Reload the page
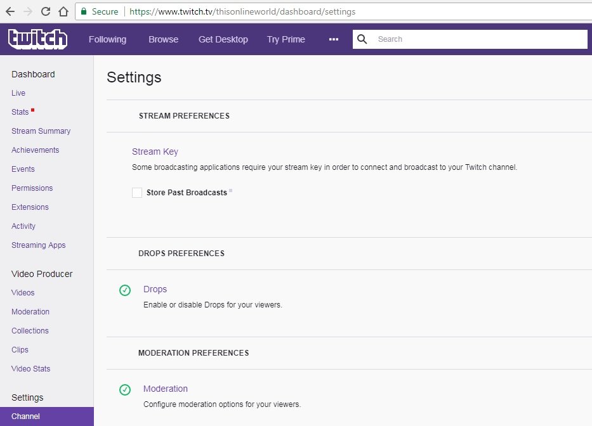The height and width of the screenshot is (426, 592). (x=46, y=11)
